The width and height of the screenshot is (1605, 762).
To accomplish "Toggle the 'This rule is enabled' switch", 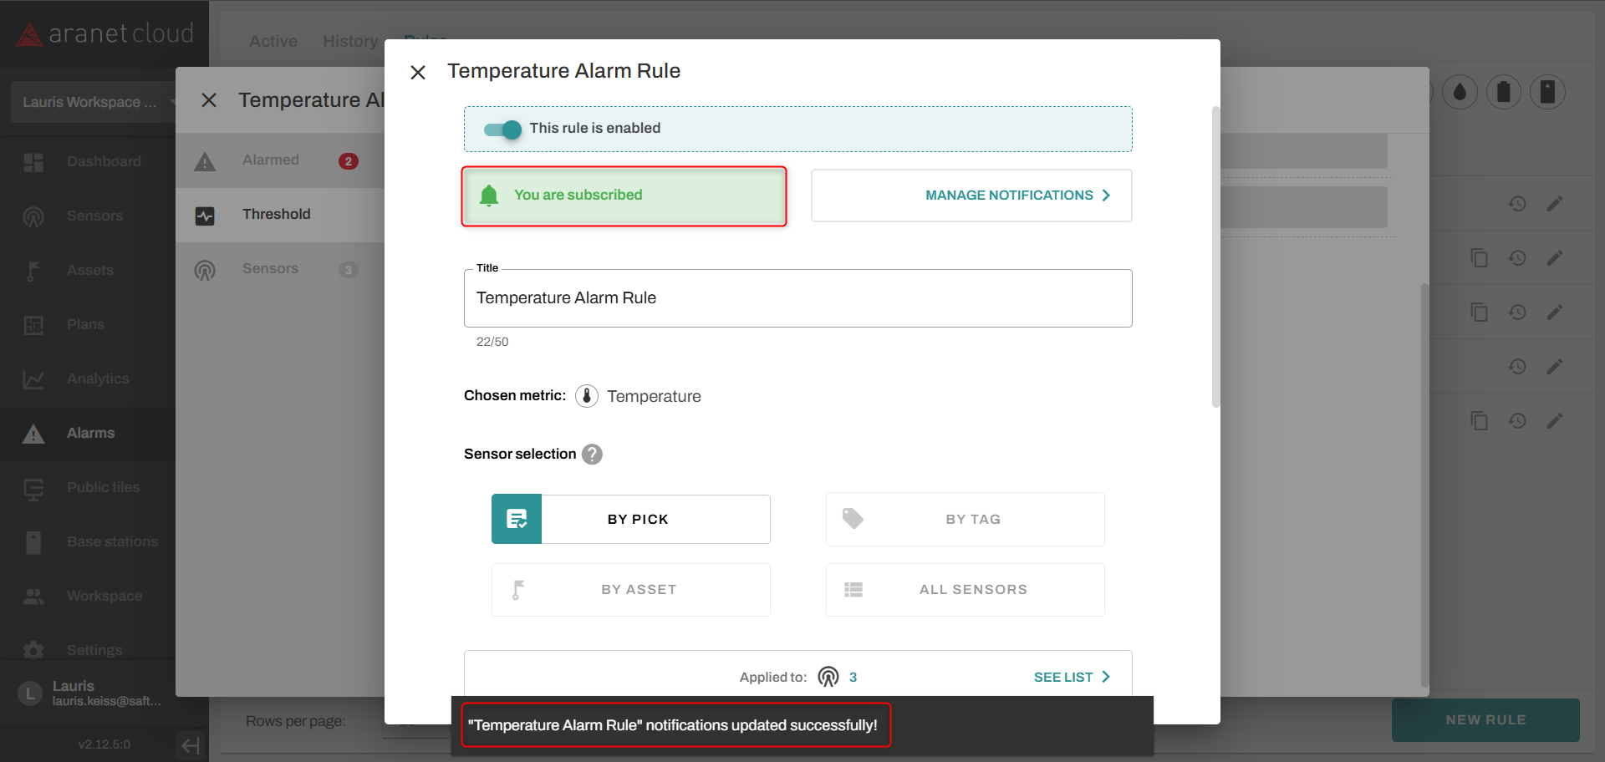I will 503,130.
